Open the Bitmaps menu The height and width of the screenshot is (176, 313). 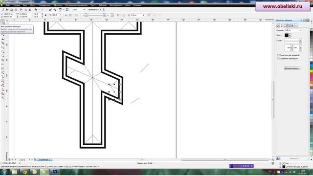[76, 5]
